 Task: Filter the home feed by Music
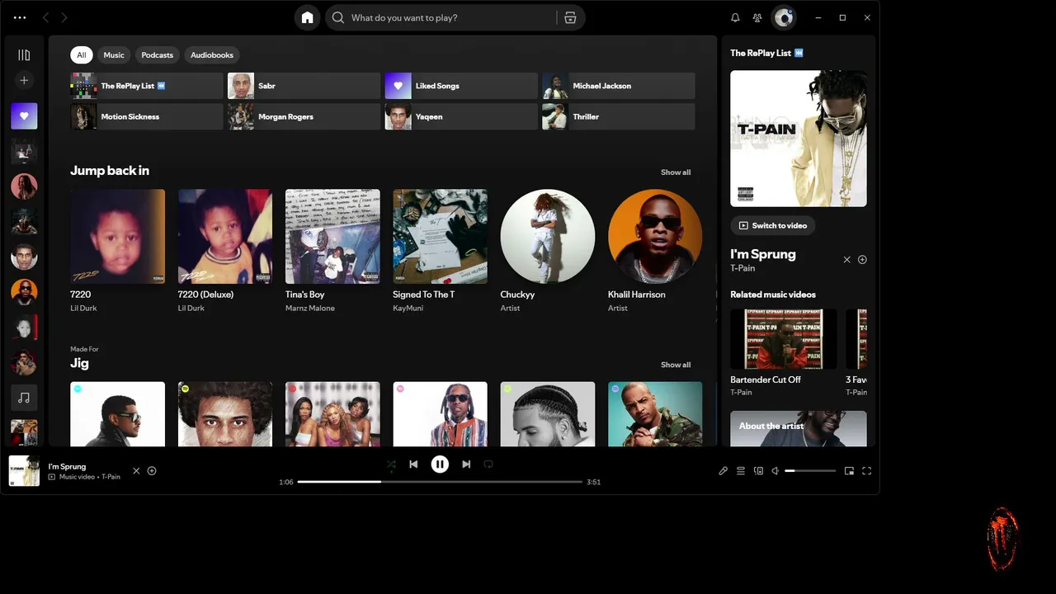pyautogui.click(x=114, y=55)
